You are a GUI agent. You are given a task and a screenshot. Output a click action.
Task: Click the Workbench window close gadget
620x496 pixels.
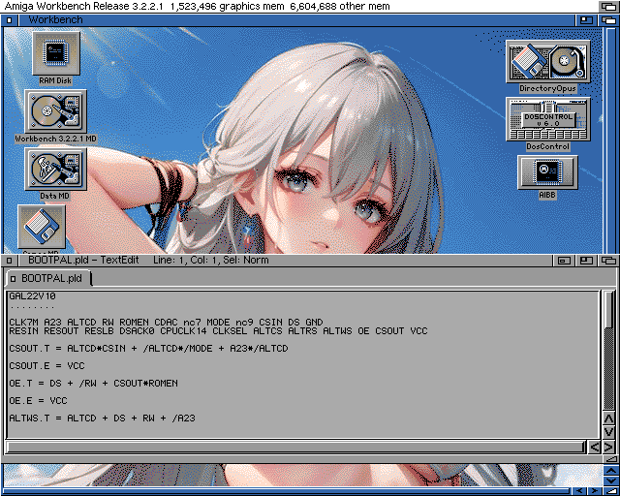click(10, 19)
